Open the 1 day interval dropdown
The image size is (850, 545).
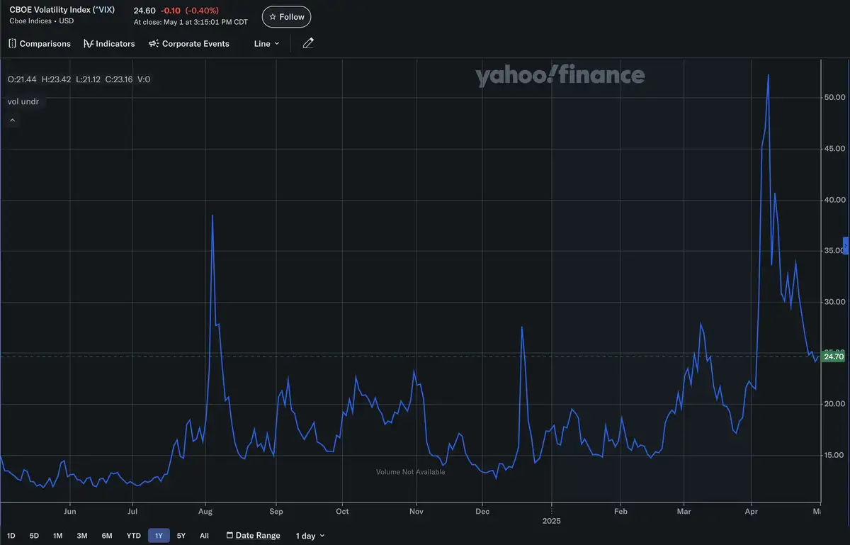310,536
